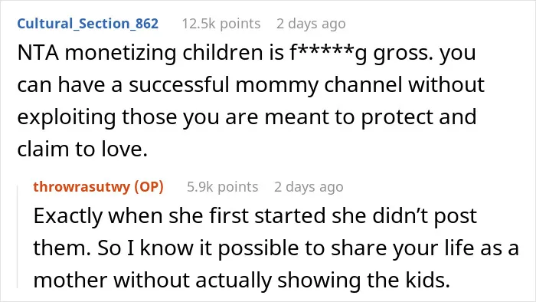Click the line mother without actually showing
Screen dimensions: 536x302
click(x=241, y=280)
